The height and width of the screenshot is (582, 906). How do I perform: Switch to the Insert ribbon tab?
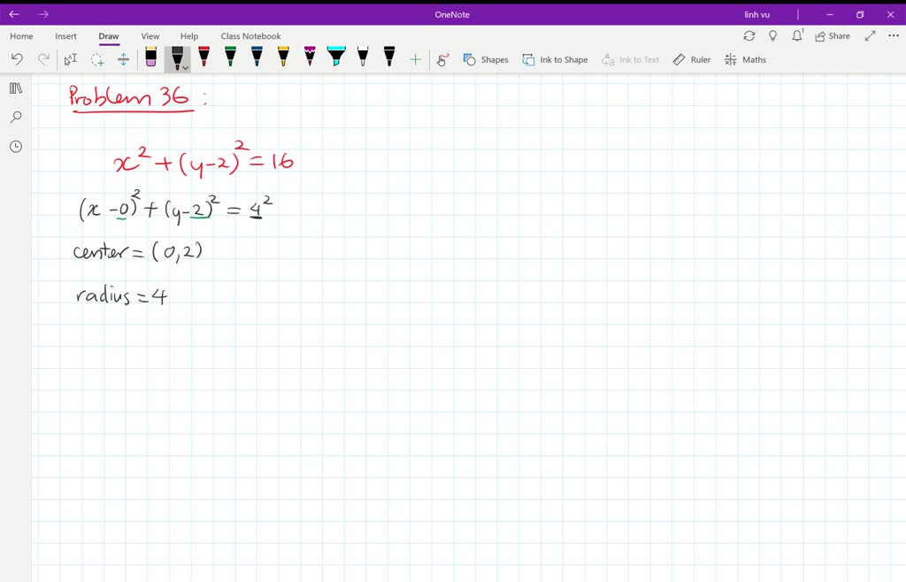(66, 35)
